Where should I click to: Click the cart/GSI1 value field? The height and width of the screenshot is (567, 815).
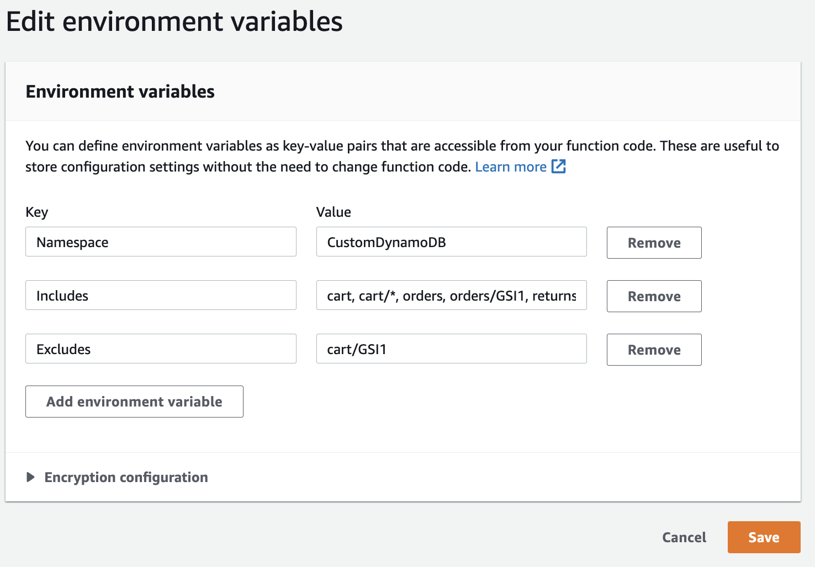tap(451, 349)
